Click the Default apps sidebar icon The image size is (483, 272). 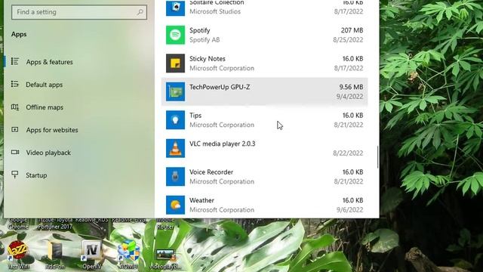pos(15,84)
